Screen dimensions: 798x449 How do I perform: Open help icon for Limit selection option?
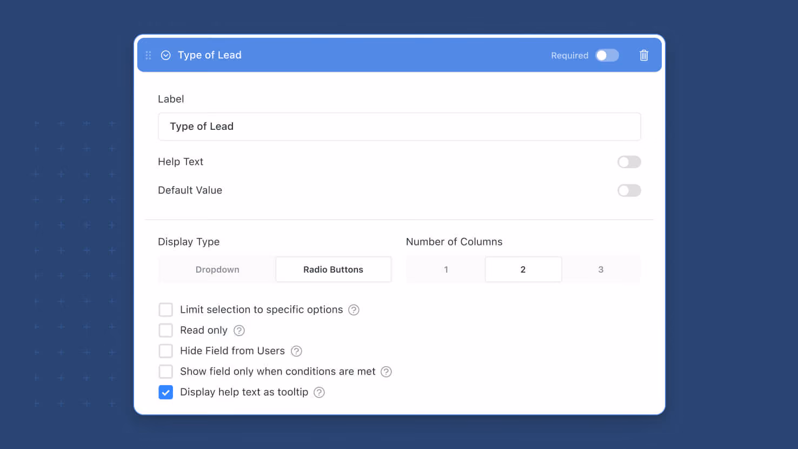tap(354, 310)
